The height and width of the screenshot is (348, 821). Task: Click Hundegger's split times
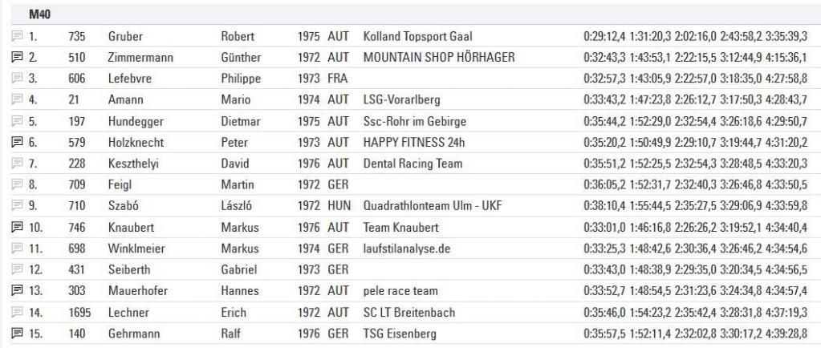(695, 121)
